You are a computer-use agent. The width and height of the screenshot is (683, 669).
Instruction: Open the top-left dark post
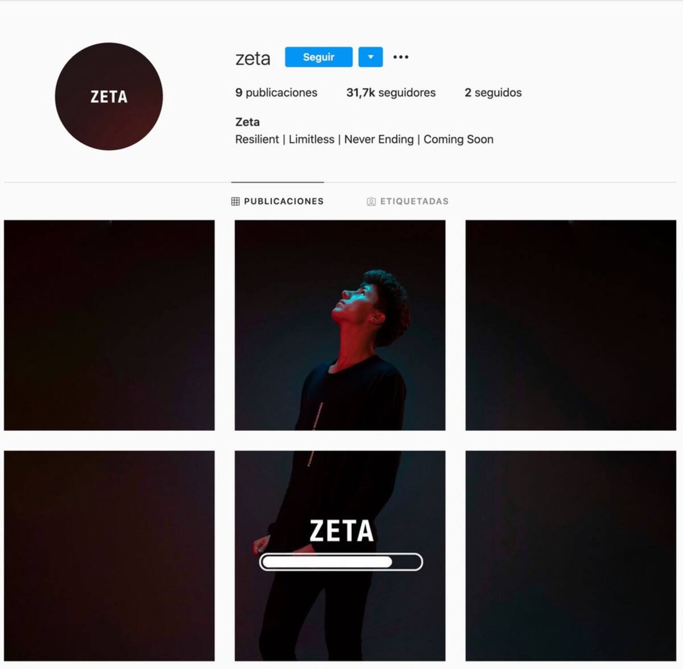coord(109,325)
